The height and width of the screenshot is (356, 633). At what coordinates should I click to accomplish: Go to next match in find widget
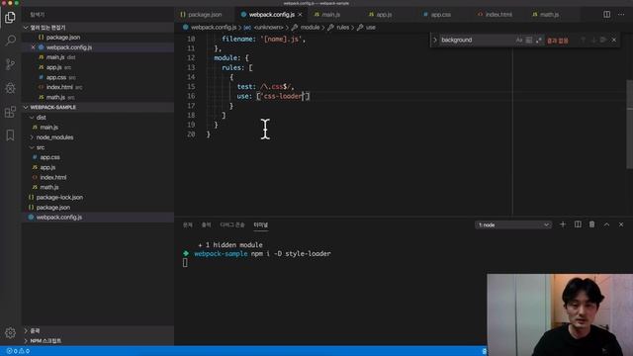(x=593, y=40)
